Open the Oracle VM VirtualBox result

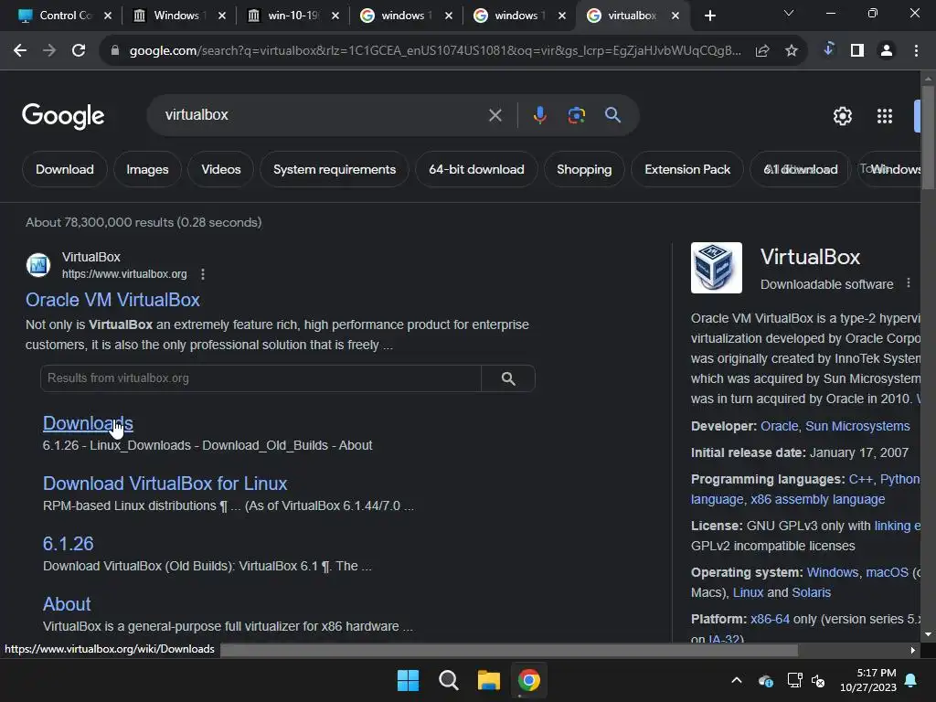pyautogui.click(x=112, y=300)
